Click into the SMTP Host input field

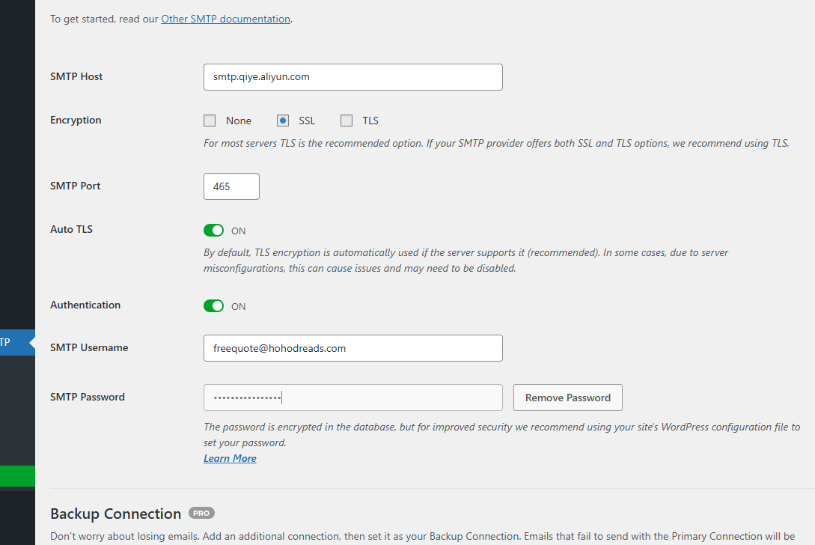click(x=352, y=77)
